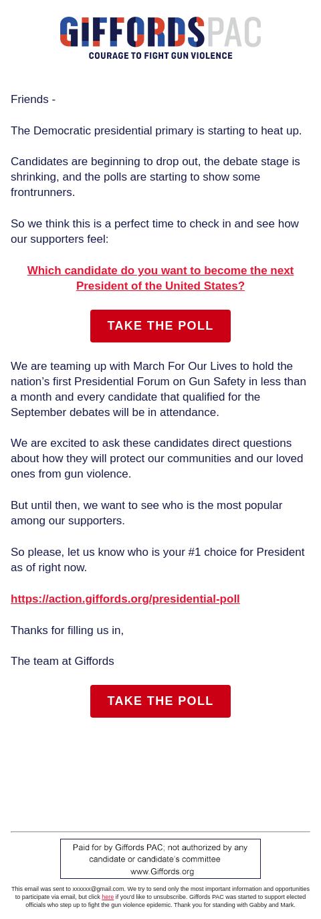
Task: Click the www.Giffords.org text in the disclaimer
Action: [x=162, y=872]
